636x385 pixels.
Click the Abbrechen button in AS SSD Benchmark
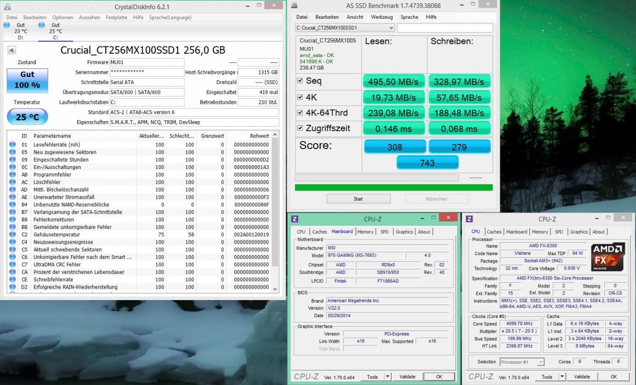[437, 199]
